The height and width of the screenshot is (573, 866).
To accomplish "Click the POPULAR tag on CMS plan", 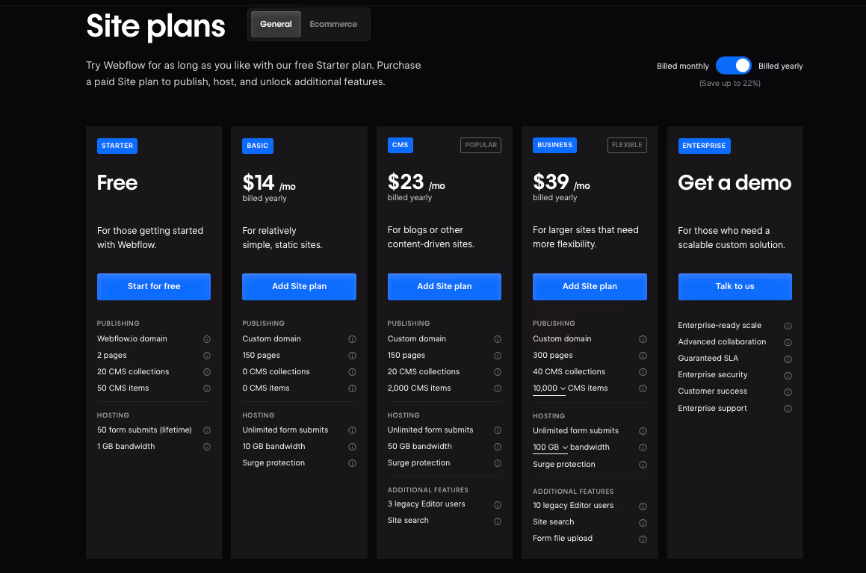I will click(x=480, y=145).
